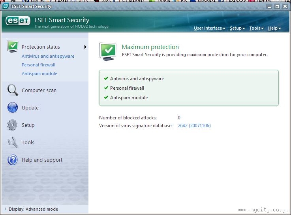Maximize the ESET Smart Security window
This screenshot has width=291, height=215.
(277, 6)
